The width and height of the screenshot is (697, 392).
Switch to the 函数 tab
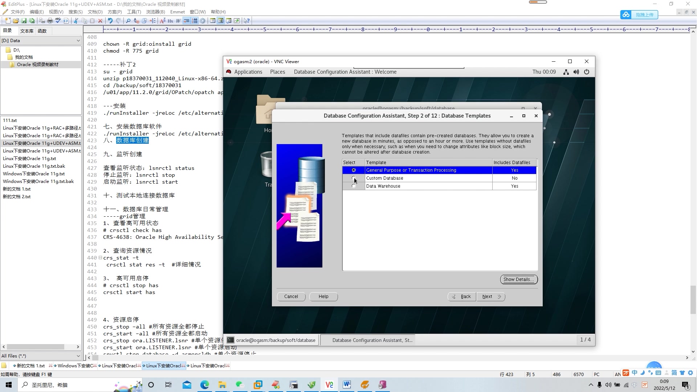click(42, 31)
